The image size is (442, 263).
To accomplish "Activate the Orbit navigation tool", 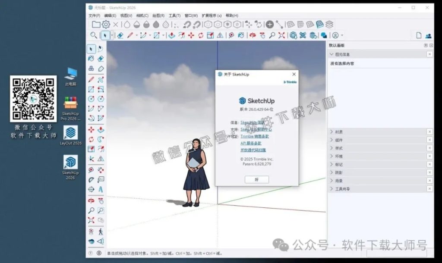I will pos(91,200).
